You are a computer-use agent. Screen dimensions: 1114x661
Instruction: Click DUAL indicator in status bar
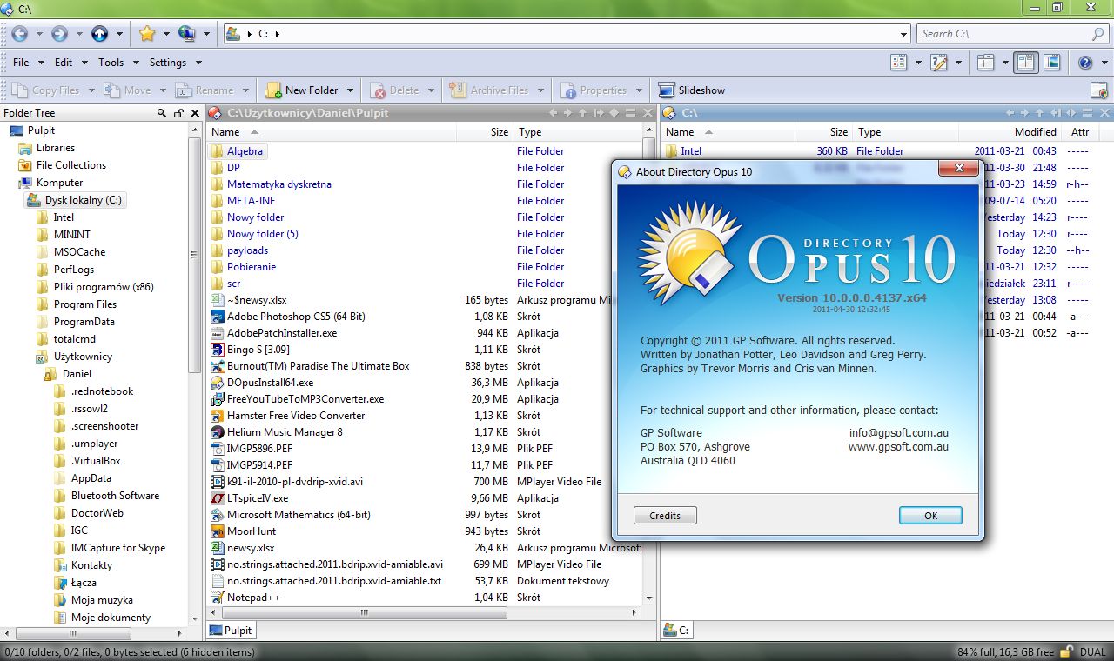point(1093,651)
